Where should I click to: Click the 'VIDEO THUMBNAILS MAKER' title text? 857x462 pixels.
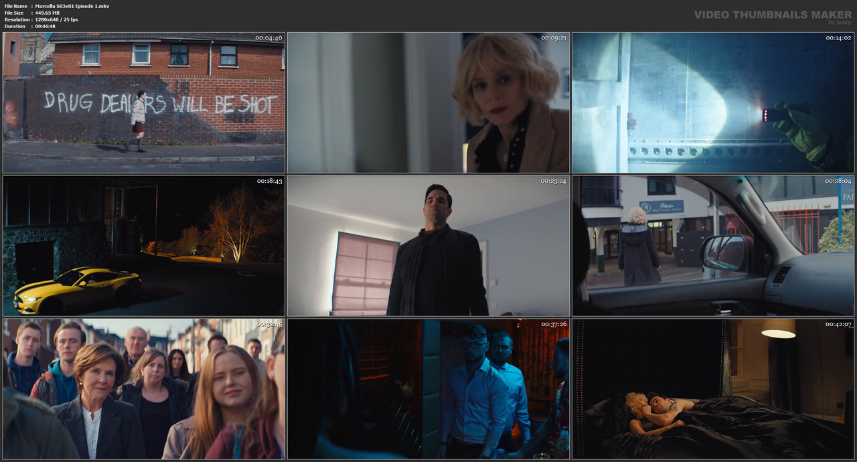pyautogui.click(x=773, y=14)
